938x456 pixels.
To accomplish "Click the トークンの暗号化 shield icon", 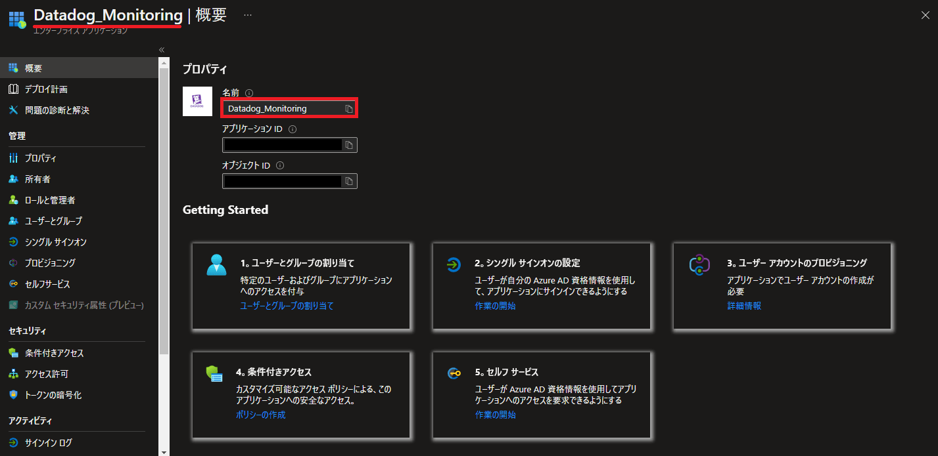I will click(x=13, y=395).
